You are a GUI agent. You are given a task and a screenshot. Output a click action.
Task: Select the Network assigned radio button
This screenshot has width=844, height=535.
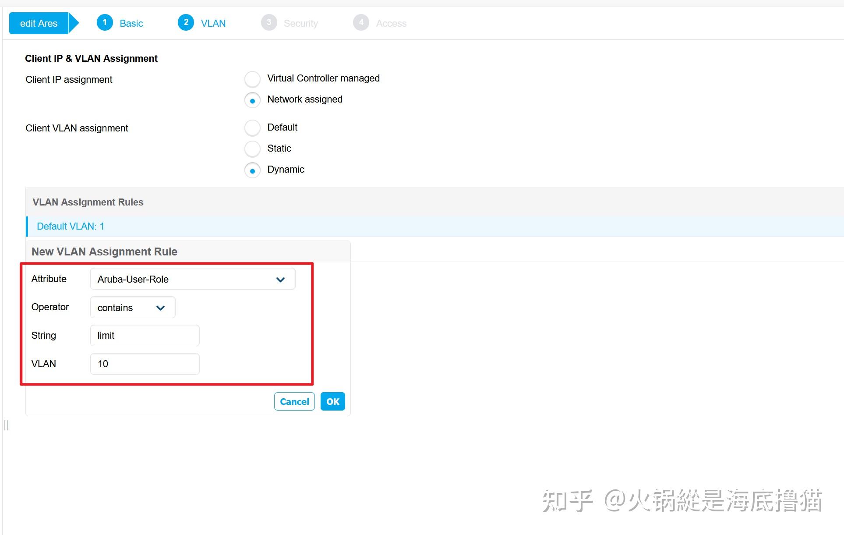252,100
